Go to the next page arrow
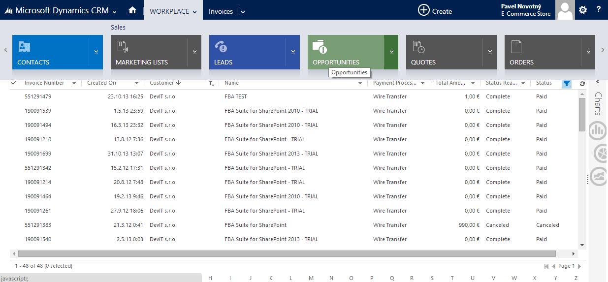This screenshot has width=608, height=282. [x=579, y=266]
